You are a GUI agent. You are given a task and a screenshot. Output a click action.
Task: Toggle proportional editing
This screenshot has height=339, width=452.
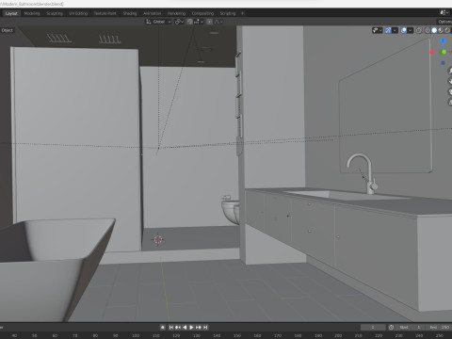[209, 22]
